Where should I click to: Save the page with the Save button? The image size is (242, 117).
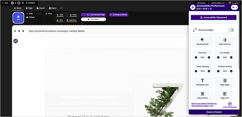pos(18,18)
